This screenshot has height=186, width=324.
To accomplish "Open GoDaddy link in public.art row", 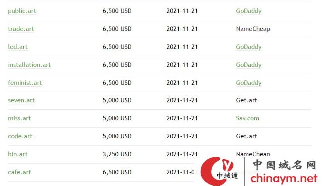I will [x=249, y=11].
